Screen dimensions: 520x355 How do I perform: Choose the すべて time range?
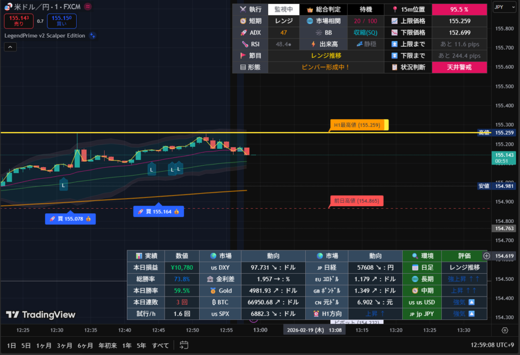(160, 345)
